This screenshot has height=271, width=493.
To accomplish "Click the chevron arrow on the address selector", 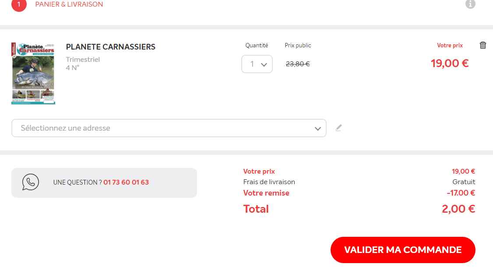I will [x=318, y=128].
